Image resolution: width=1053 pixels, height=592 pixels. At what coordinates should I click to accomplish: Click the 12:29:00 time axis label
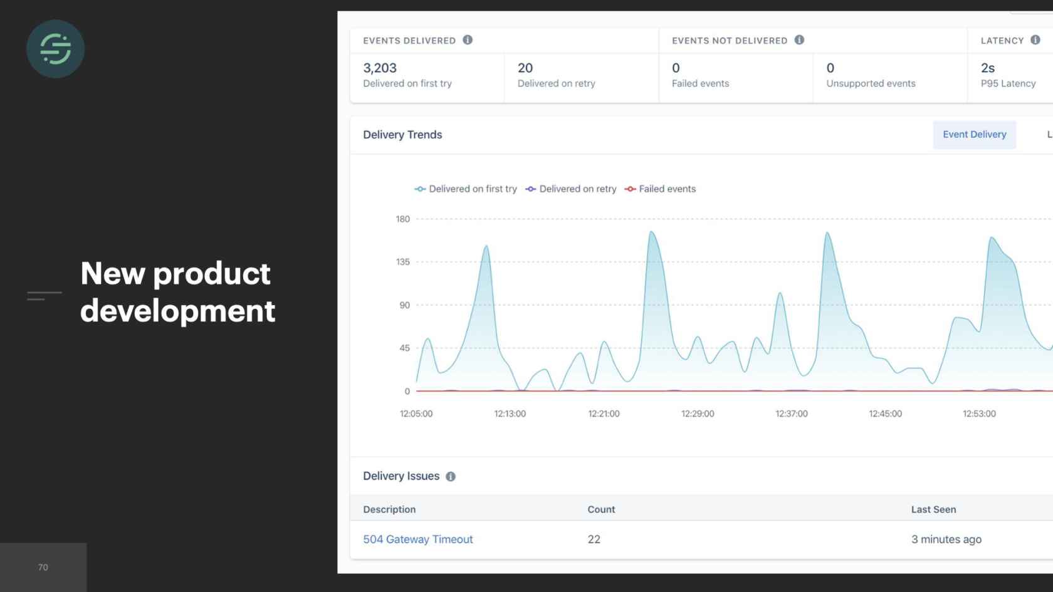(698, 414)
